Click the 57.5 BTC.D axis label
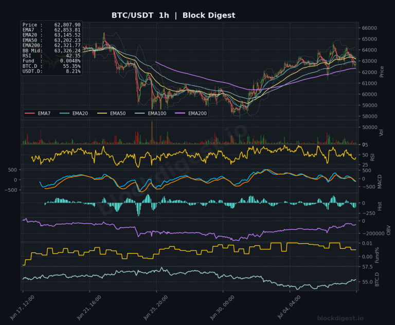The image size is (395, 325). pos(367,267)
